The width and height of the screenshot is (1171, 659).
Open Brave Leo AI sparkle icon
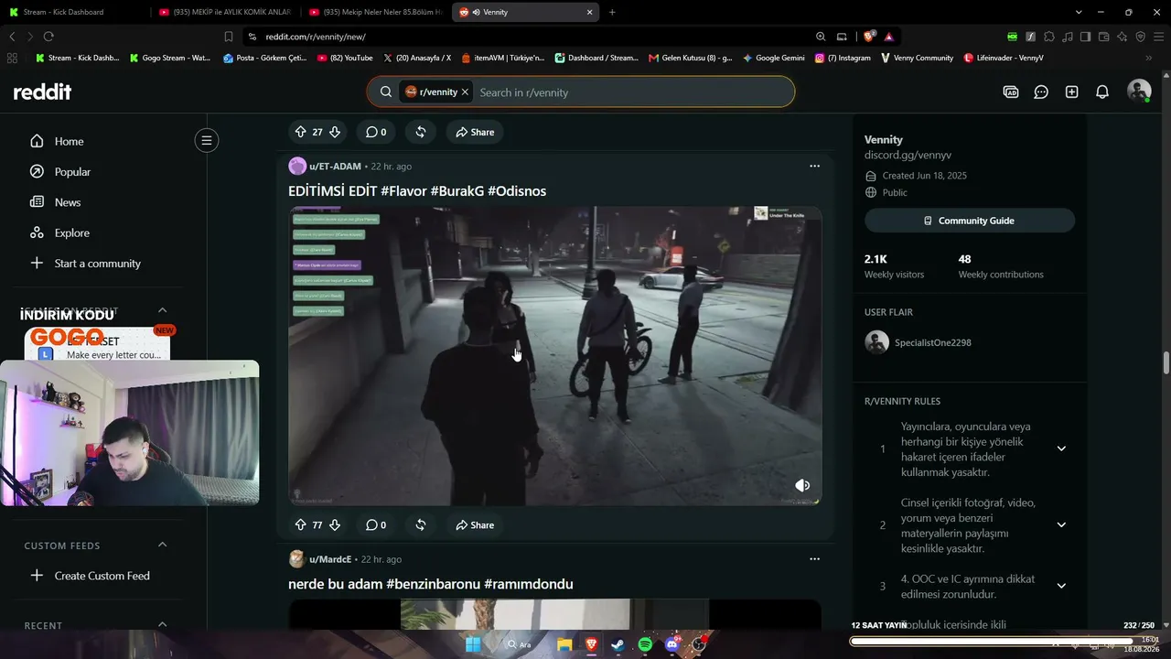coord(1123,37)
